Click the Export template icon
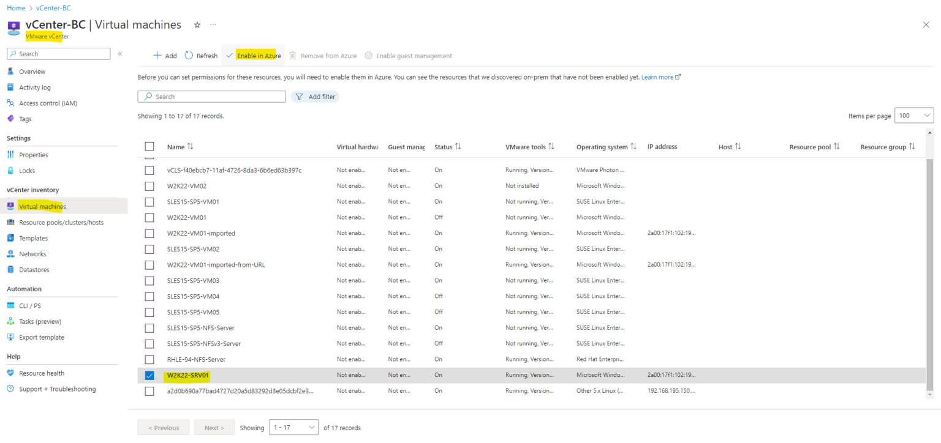The height and width of the screenshot is (443, 941). 10,337
